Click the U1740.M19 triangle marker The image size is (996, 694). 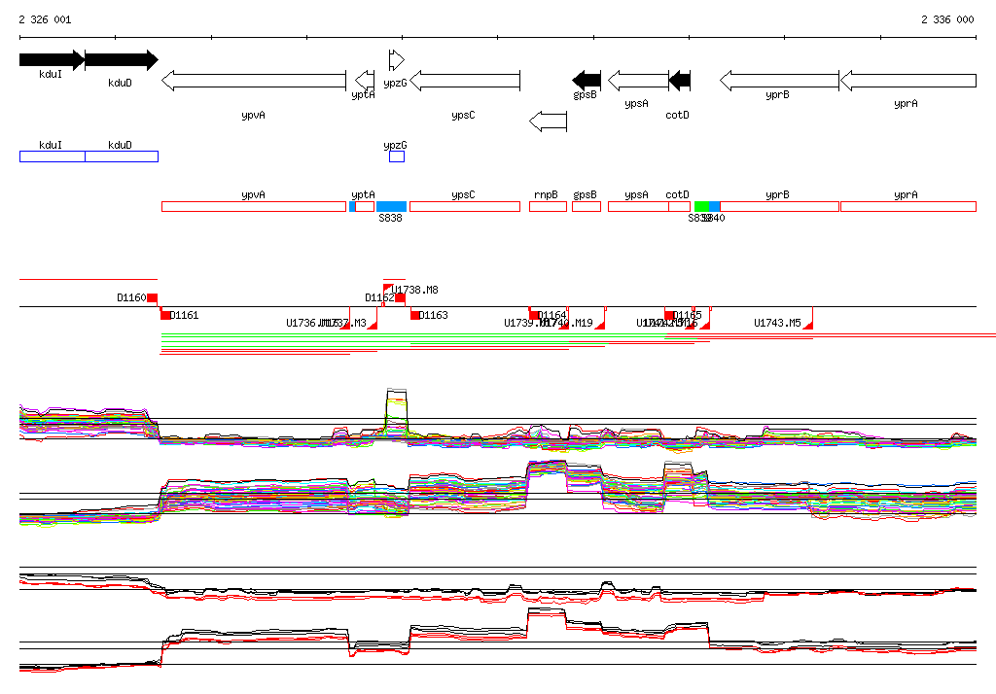coord(599,325)
